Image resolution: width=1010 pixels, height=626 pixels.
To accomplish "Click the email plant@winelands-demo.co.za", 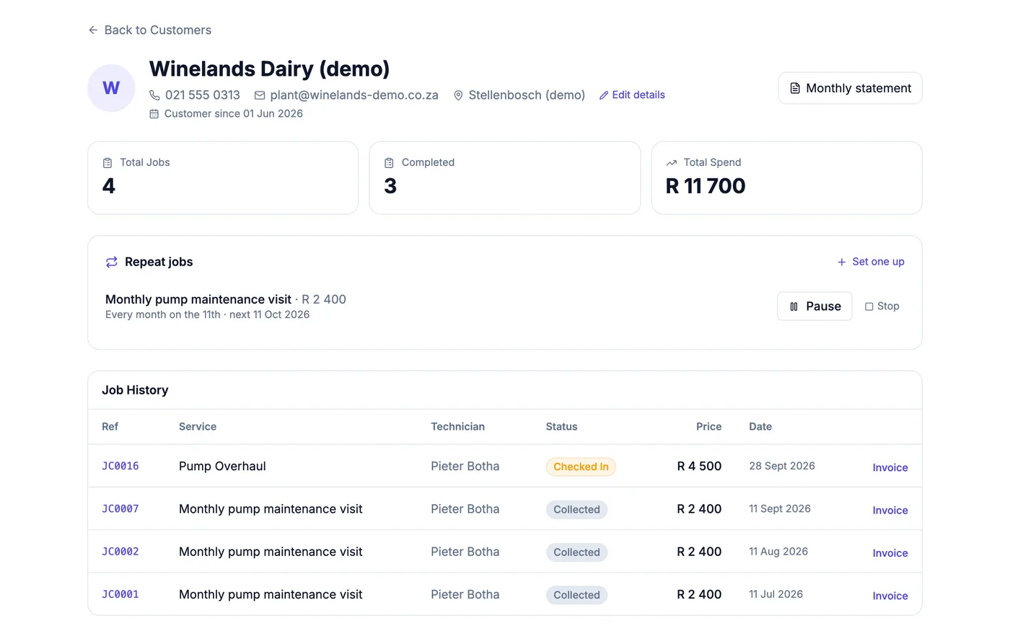I will [354, 95].
